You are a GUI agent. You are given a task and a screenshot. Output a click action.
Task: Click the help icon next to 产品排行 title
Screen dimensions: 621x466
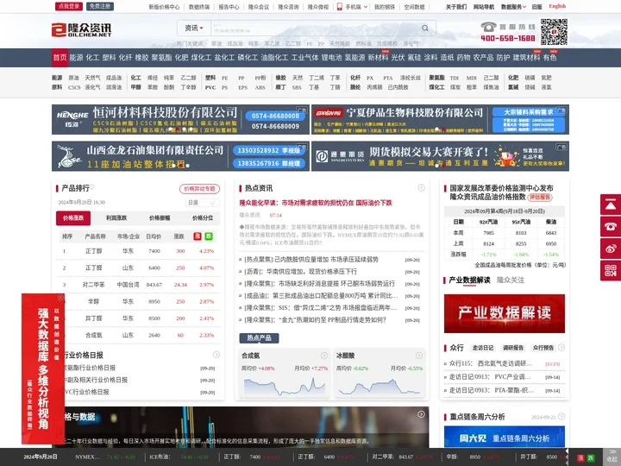tap(92, 187)
